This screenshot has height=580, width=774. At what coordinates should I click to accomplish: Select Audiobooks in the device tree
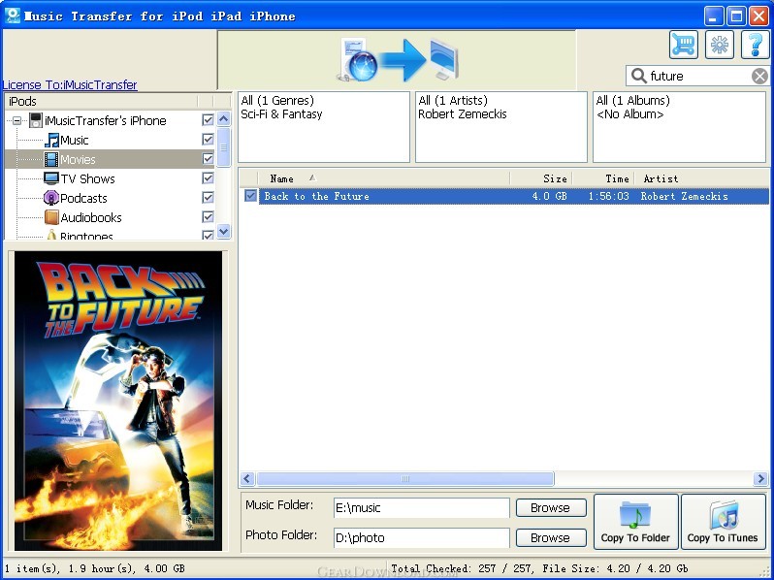tap(91, 217)
